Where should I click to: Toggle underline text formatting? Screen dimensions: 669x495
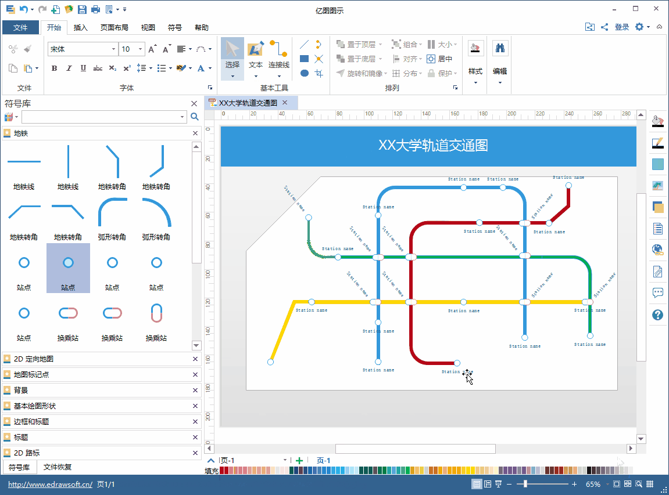83,68
